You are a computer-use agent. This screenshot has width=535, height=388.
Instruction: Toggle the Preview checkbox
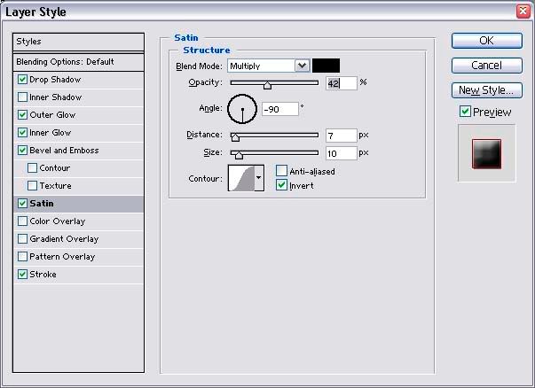465,112
